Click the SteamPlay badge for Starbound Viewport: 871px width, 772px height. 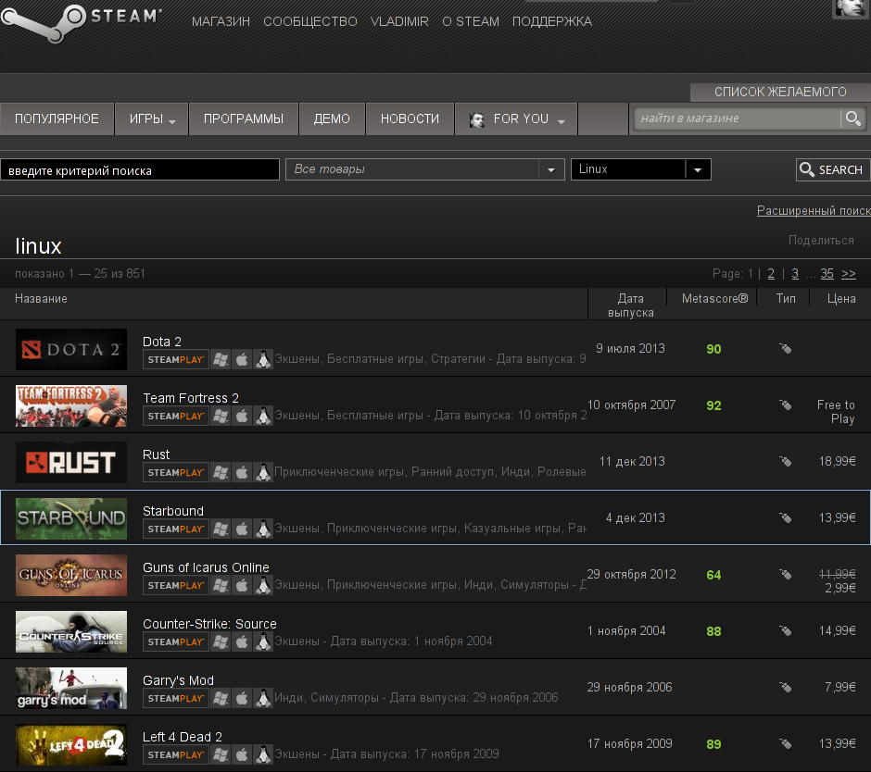tap(175, 529)
